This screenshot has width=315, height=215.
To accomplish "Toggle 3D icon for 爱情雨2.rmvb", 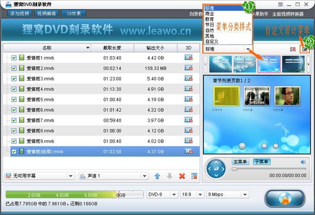I will 189,68.
